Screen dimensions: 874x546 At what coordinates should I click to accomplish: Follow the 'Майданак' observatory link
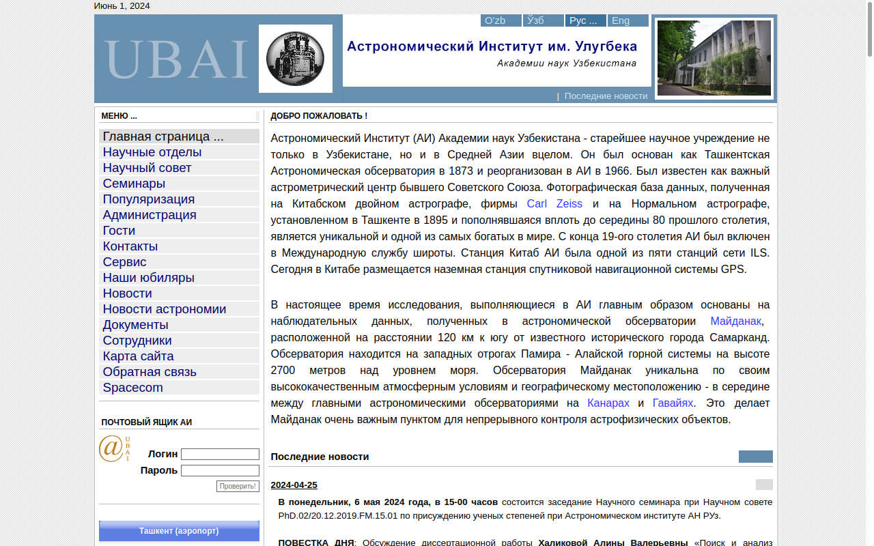tap(735, 321)
